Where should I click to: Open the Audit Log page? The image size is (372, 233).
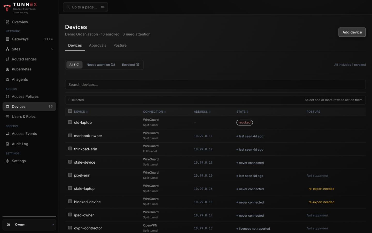pyautogui.click(x=29, y=144)
